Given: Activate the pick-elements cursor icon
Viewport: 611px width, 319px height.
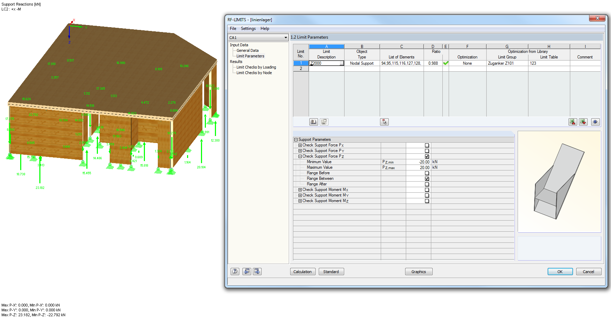Looking at the screenshot, I should 384,122.
